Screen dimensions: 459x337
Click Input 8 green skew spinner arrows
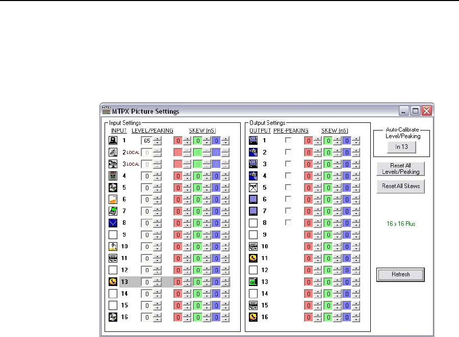[207, 223]
